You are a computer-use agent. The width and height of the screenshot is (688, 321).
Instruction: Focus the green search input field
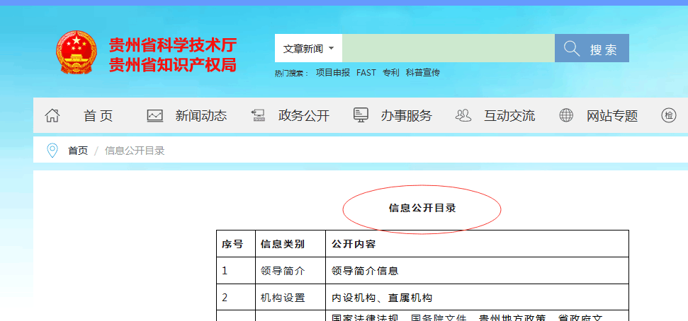pyautogui.click(x=448, y=48)
